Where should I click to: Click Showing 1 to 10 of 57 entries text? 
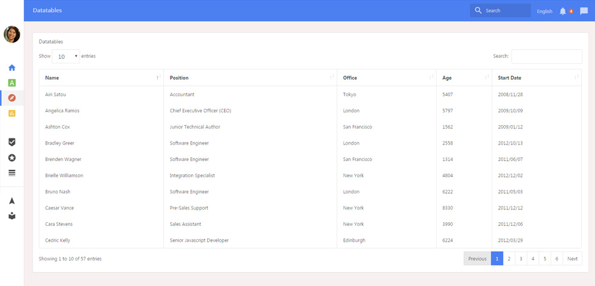70,259
